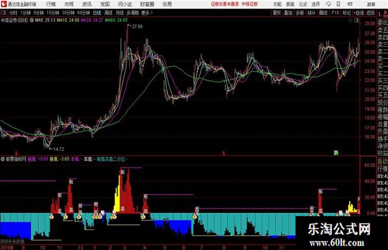
Task: Click the 标记 toolbar button
Action: pos(347,13)
